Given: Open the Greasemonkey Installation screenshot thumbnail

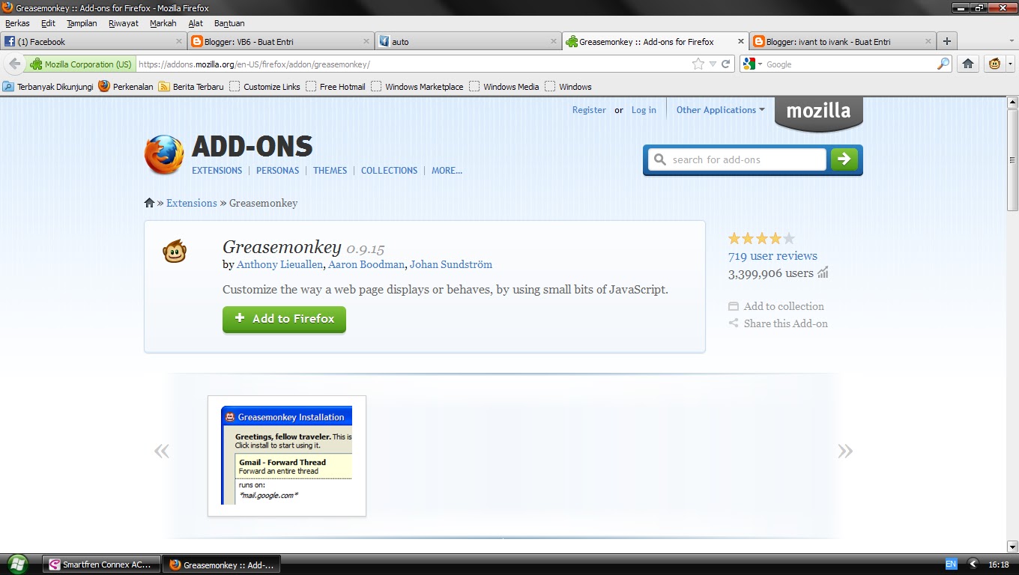Looking at the screenshot, I should coord(287,456).
